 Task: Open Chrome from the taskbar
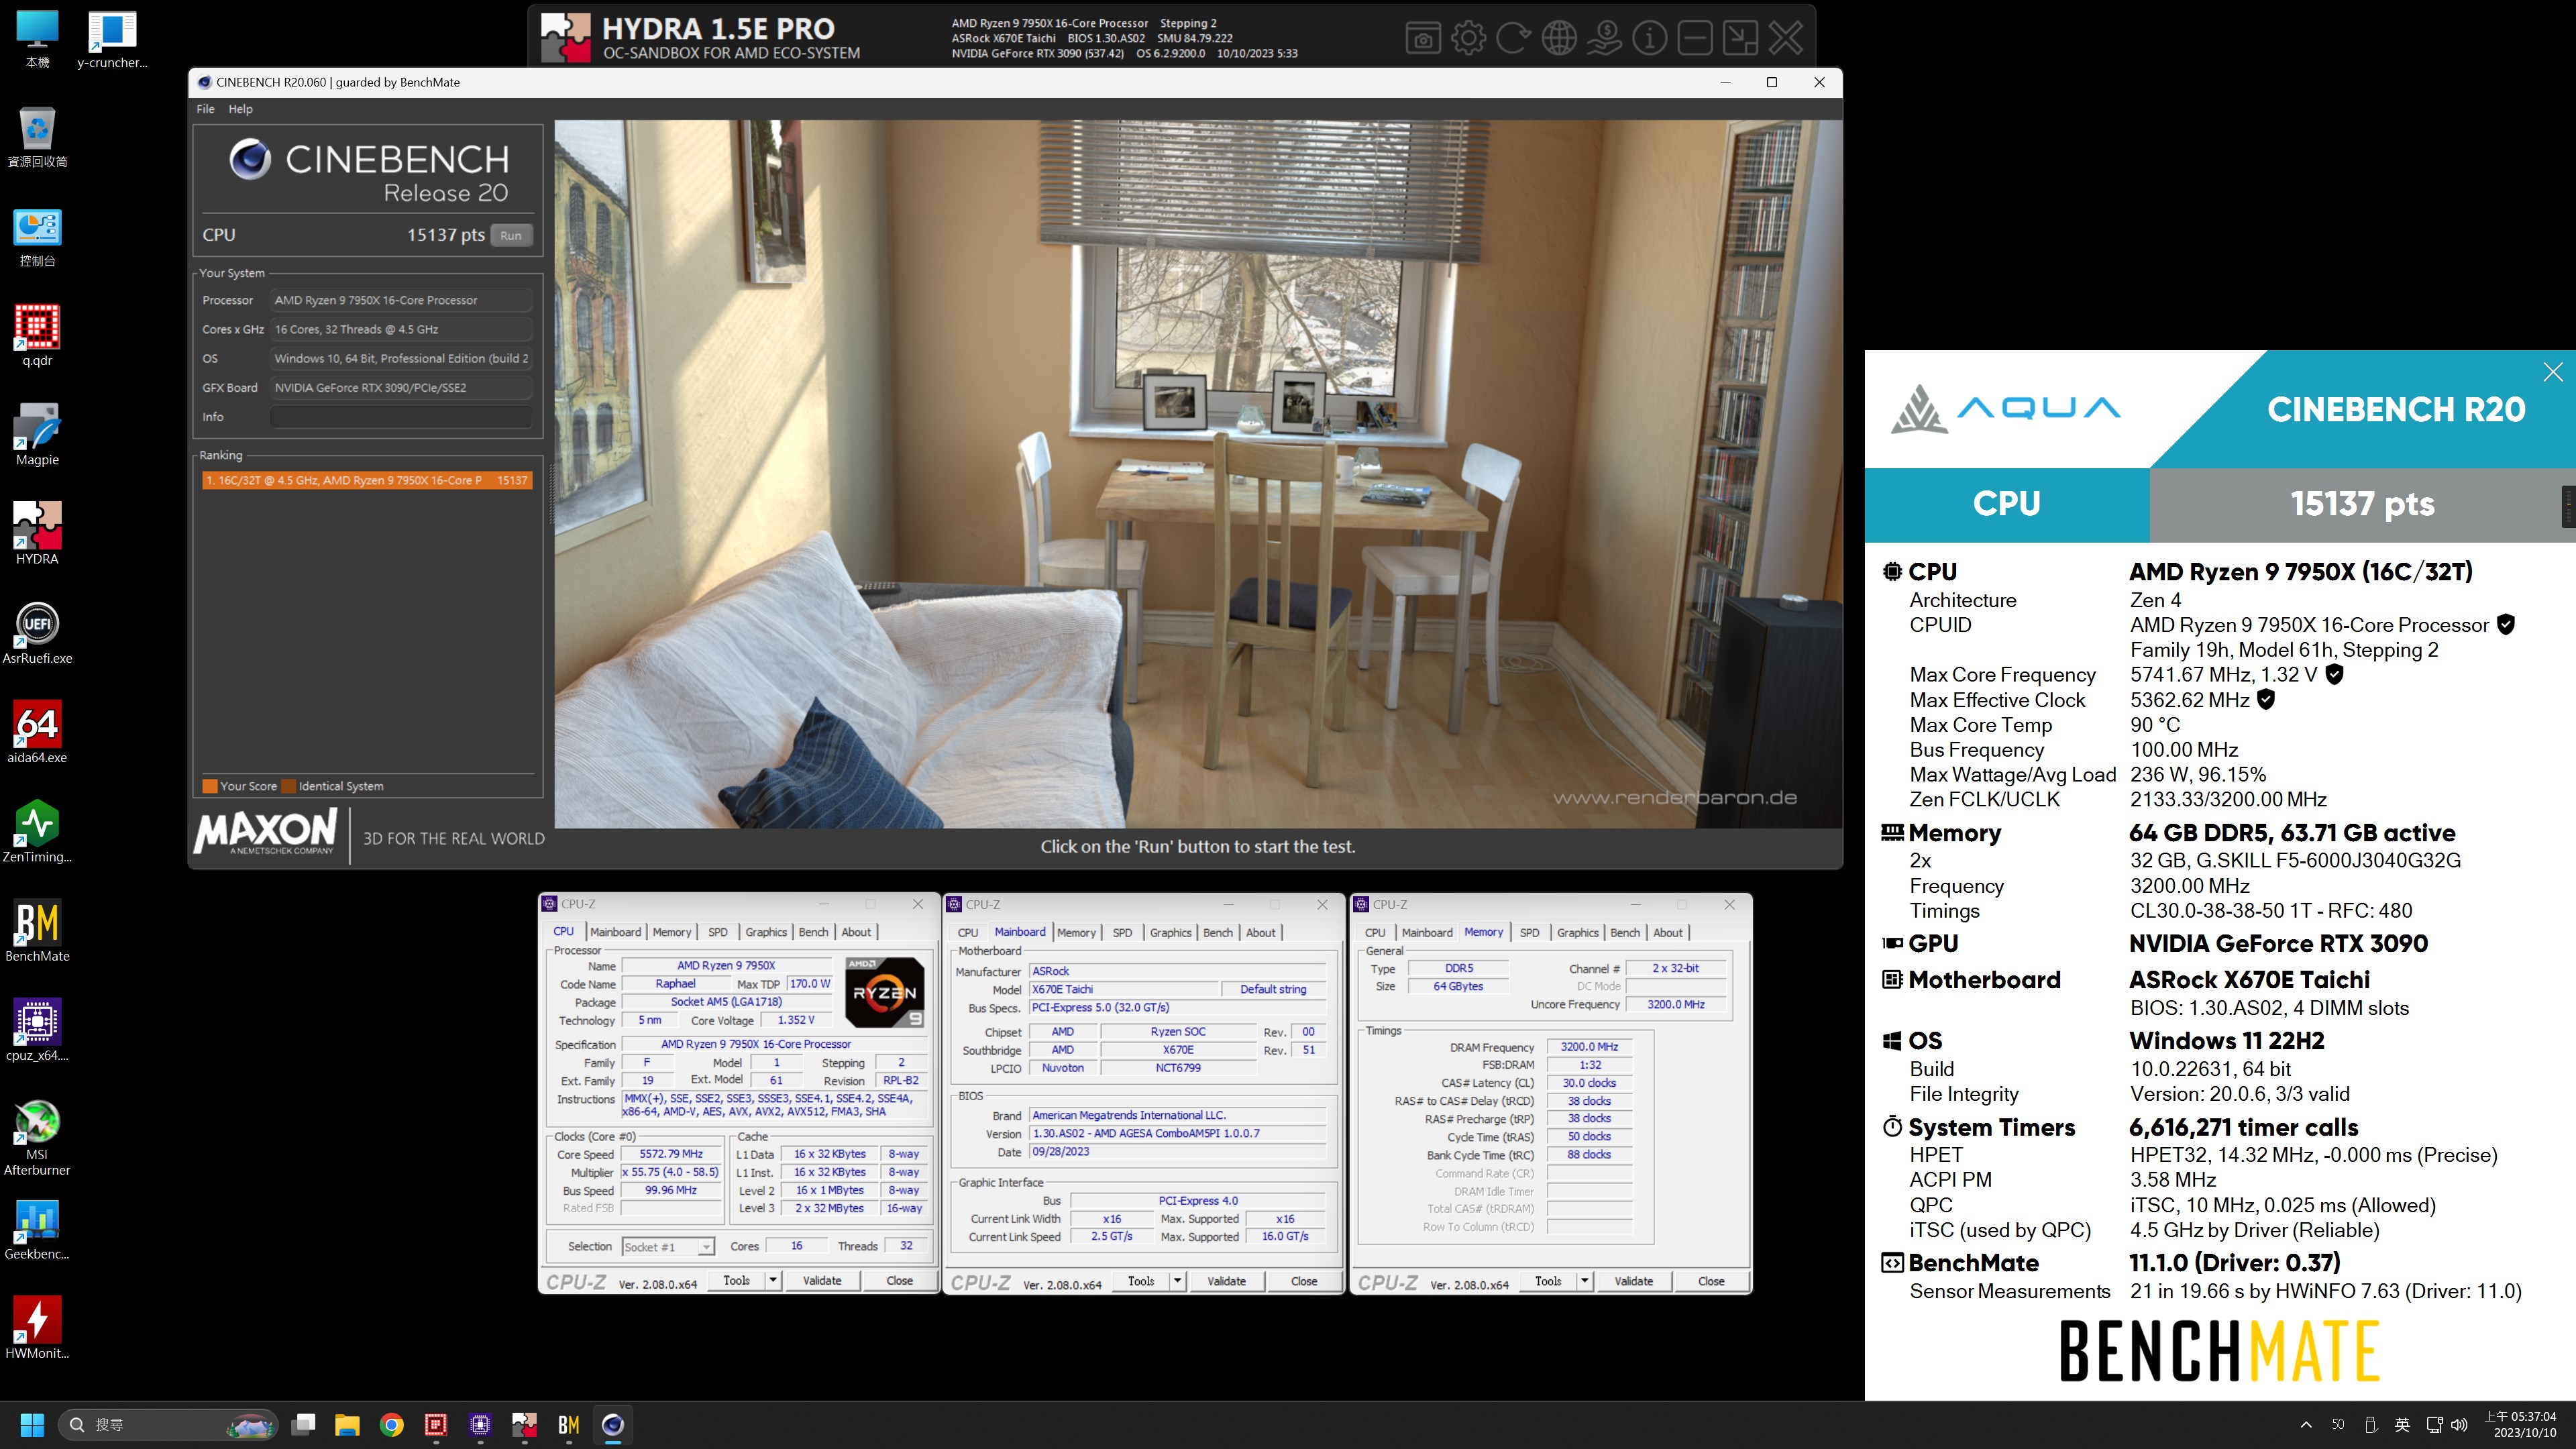391,1424
